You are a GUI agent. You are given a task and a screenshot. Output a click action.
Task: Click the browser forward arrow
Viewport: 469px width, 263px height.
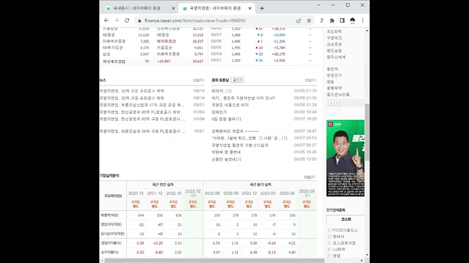coord(117,20)
